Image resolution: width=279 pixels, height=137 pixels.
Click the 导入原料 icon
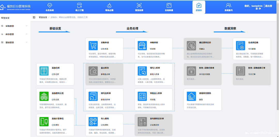coord(93,121)
